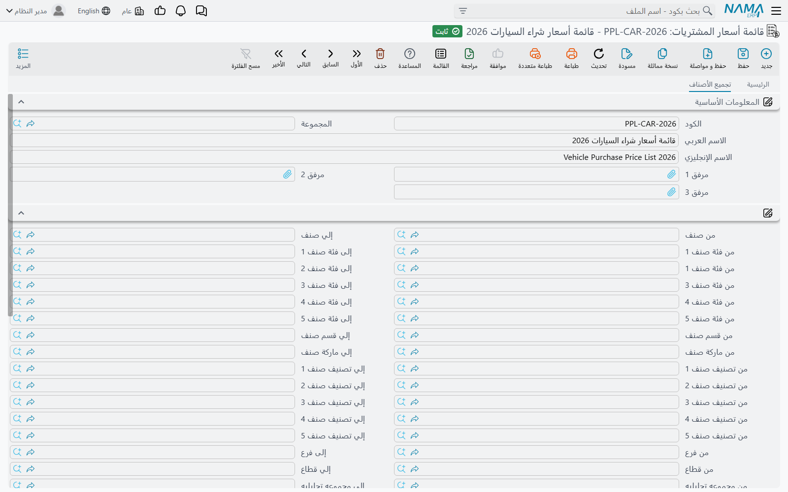
Task: Open link arrow in 'من قسم صنف' field
Action: 415,335
